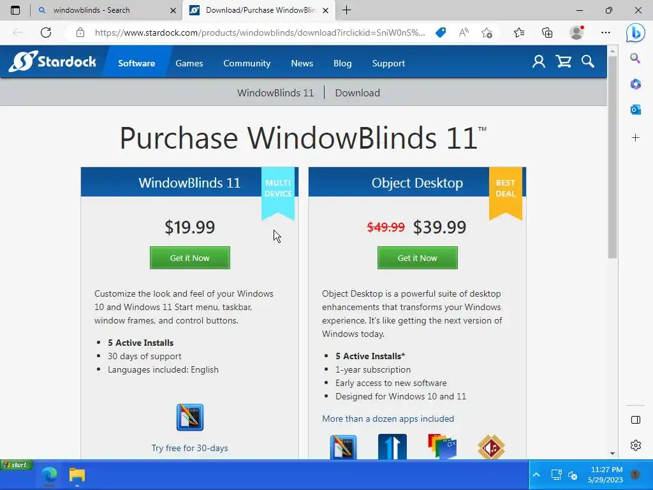Click the red-gold diamond music app icon

(x=492, y=447)
